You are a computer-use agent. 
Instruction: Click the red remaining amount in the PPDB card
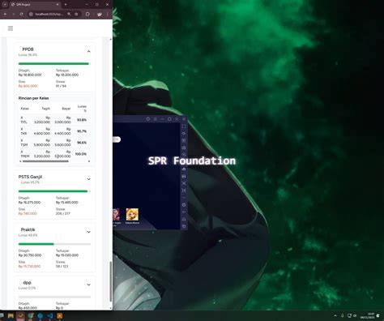[x=28, y=86]
